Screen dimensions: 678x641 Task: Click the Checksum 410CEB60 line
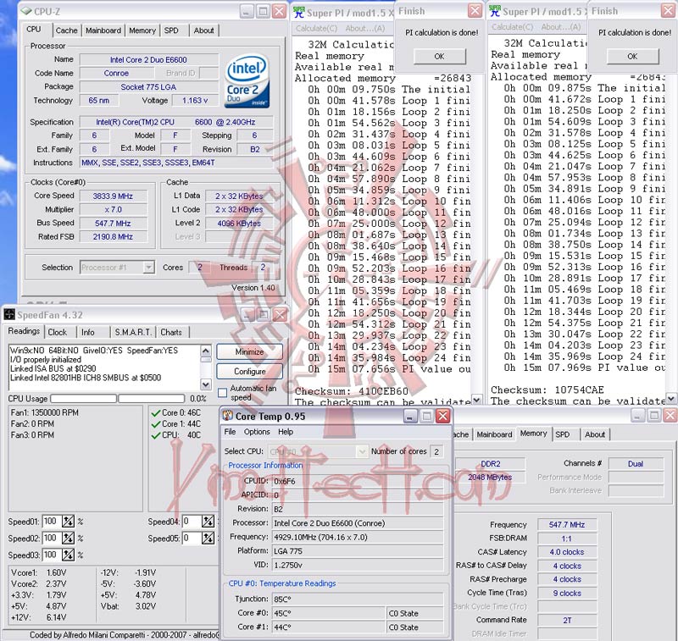(351, 391)
